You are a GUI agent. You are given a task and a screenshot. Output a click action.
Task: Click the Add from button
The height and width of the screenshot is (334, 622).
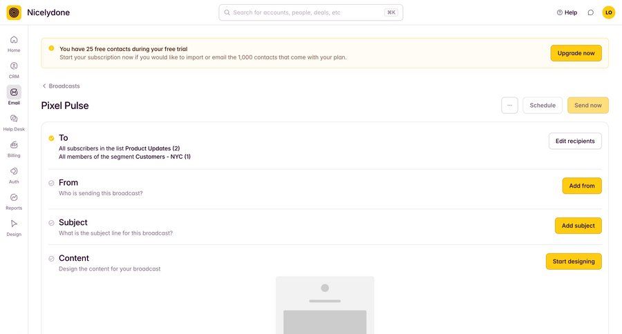pyautogui.click(x=582, y=186)
